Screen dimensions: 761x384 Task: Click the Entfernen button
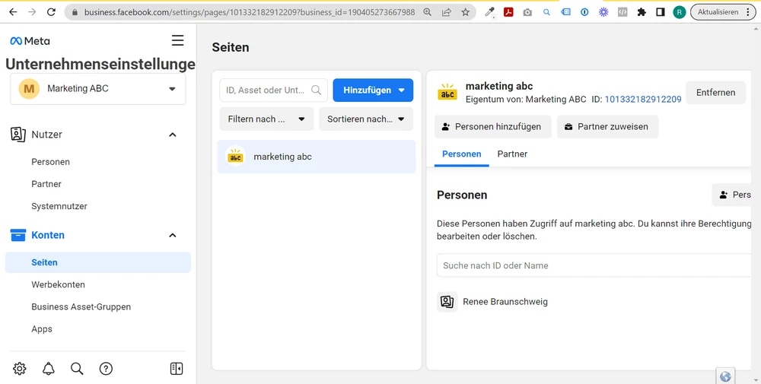tap(715, 93)
